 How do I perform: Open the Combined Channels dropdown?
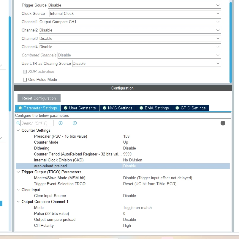click(139, 55)
